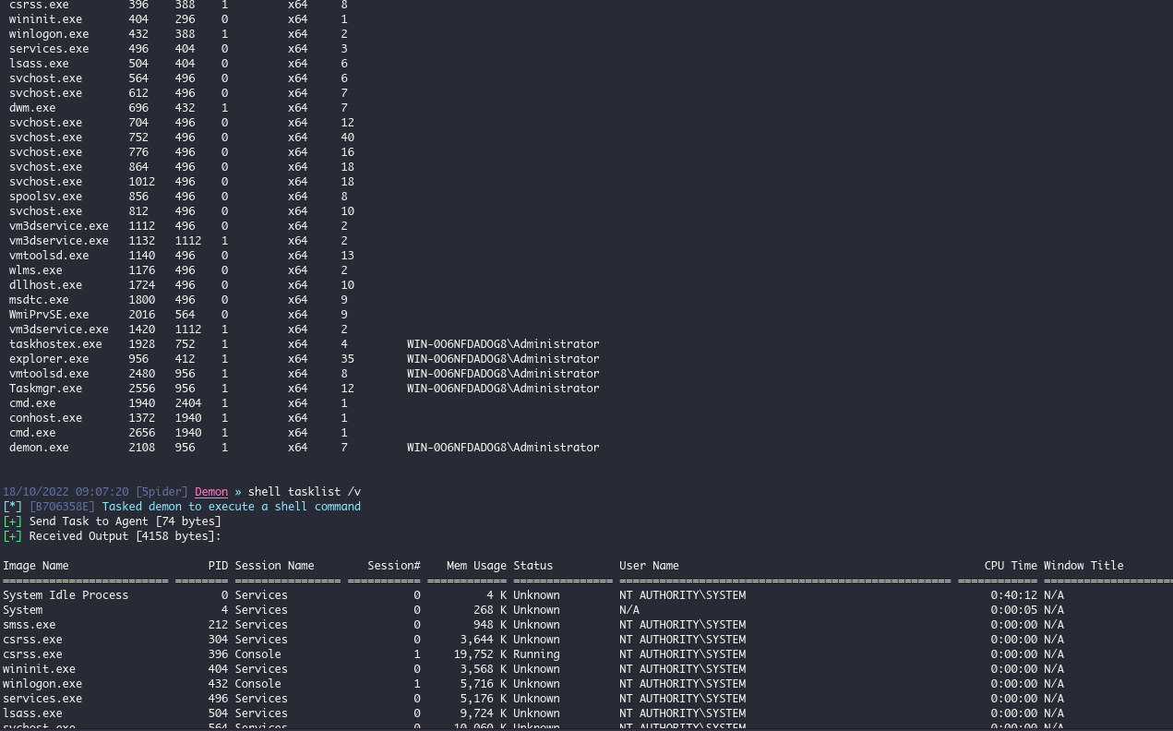Click the PID column header

point(218,565)
